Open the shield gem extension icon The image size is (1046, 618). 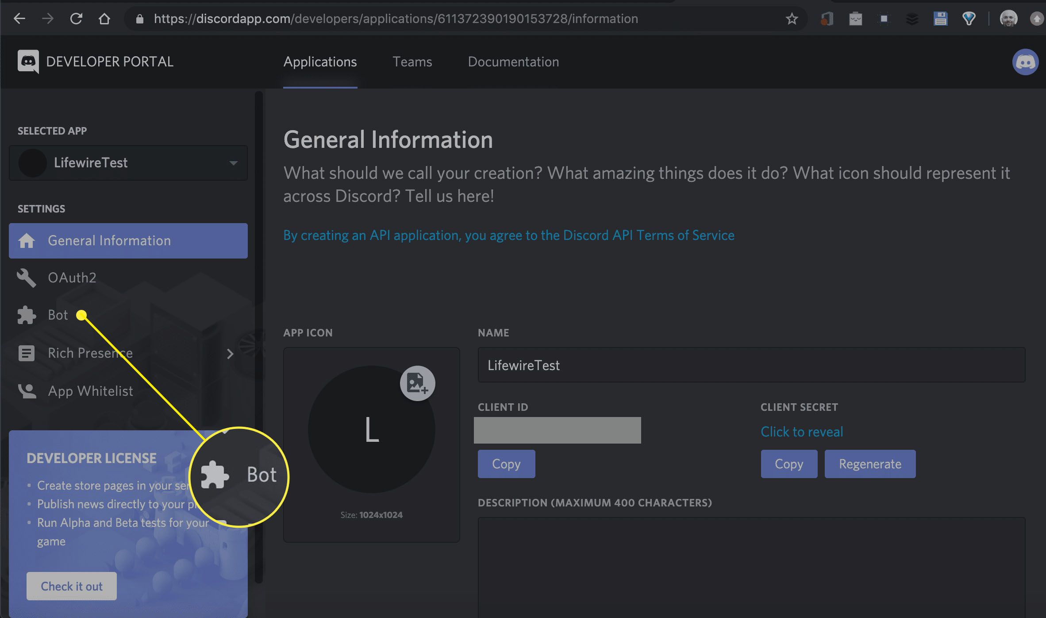[969, 19]
